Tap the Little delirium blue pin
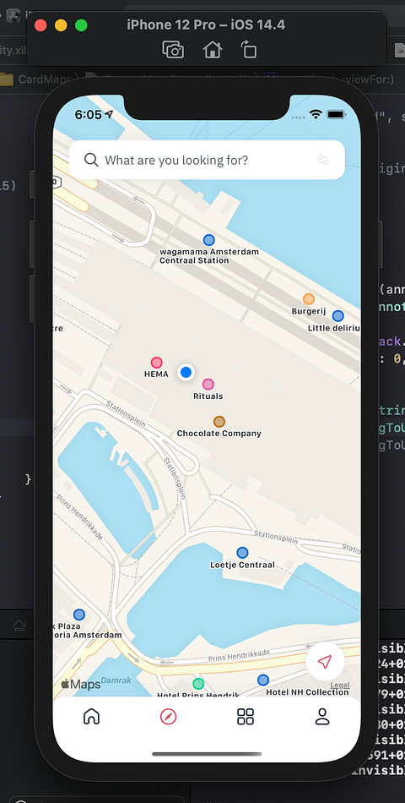 coord(338,316)
